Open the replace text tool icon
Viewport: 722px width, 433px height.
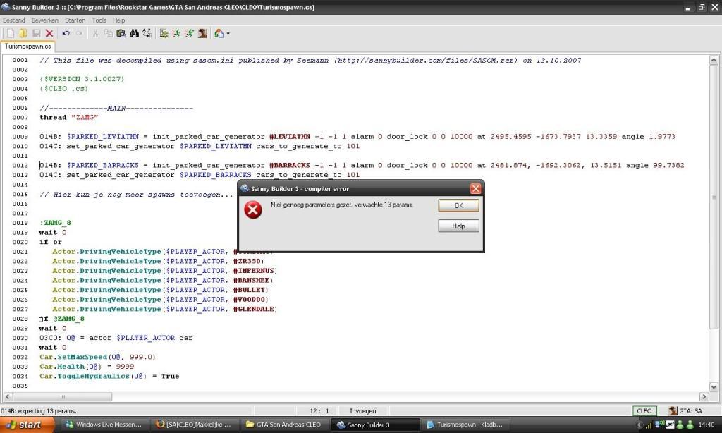(147, 33)
